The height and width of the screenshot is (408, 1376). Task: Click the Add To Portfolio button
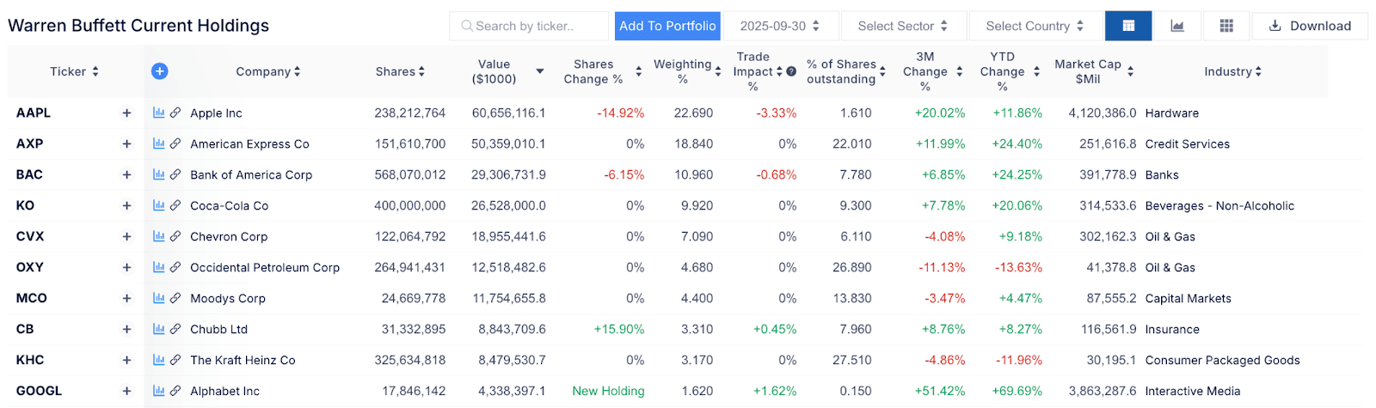[667, 26]
